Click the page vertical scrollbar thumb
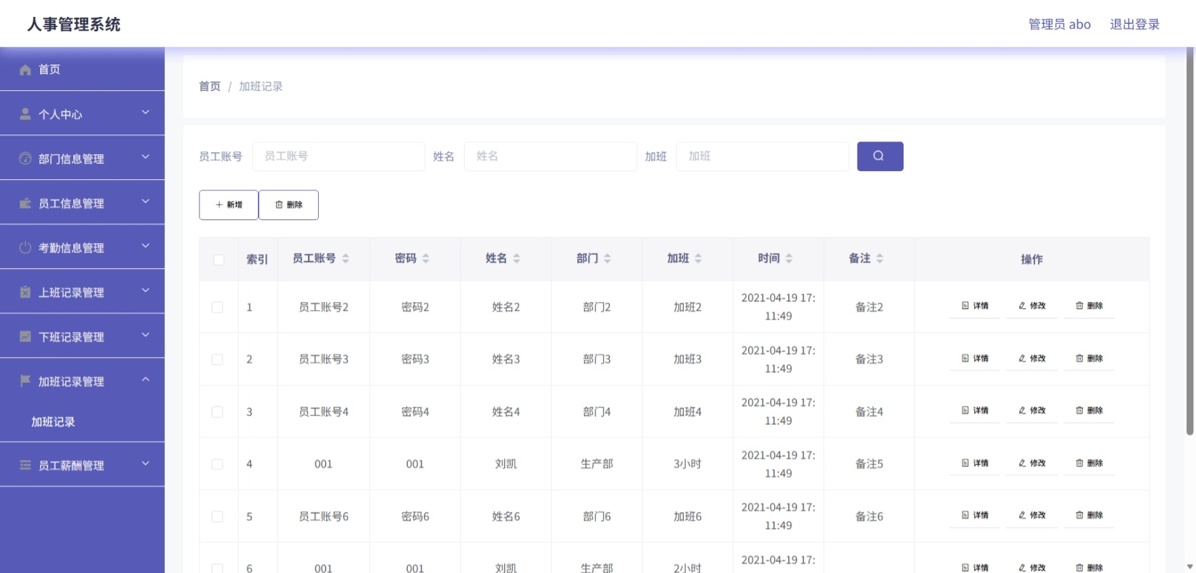 coord(1189,241)
